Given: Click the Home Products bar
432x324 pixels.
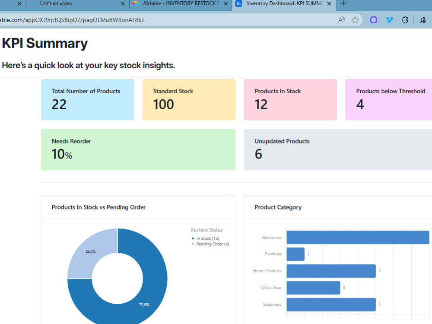Looking at the screenshot, I should (331, 271).
